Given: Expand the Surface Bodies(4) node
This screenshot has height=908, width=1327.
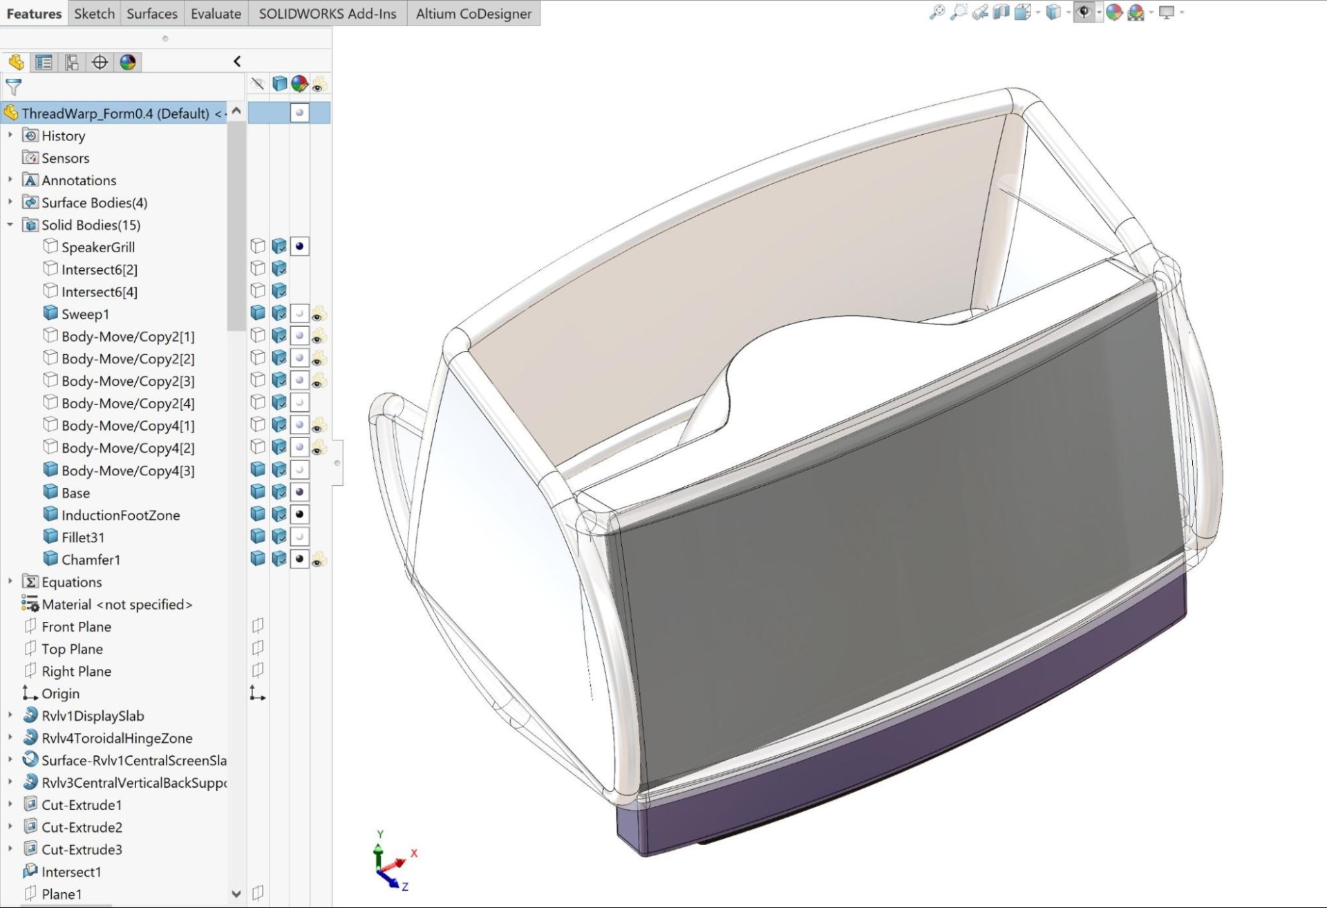Looking at the screenshot, I should [10, 202].
